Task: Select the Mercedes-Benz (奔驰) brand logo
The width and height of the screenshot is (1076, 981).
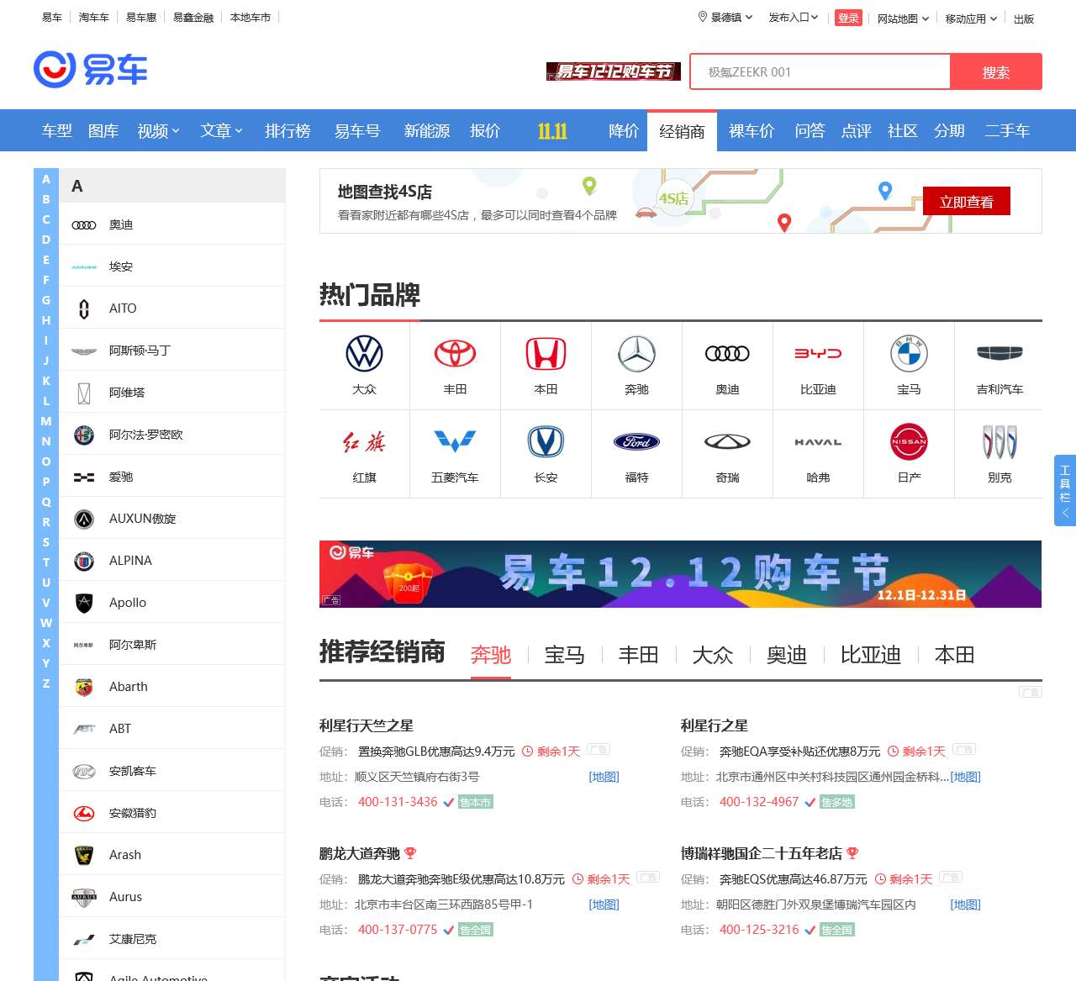Action: tap(636, 354)
